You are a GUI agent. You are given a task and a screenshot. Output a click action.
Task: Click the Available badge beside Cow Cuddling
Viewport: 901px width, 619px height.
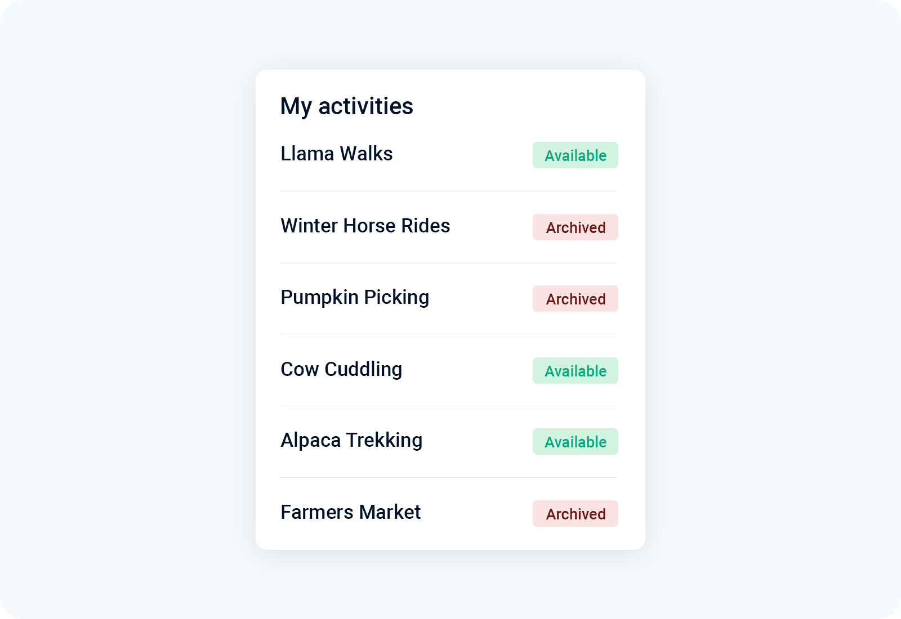[x=575, y=371]
